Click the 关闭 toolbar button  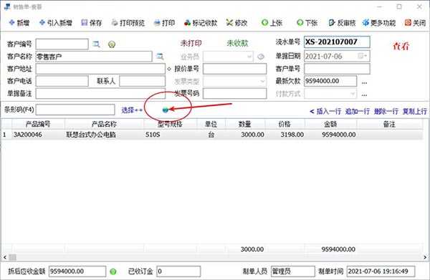[x=415, y=23]
